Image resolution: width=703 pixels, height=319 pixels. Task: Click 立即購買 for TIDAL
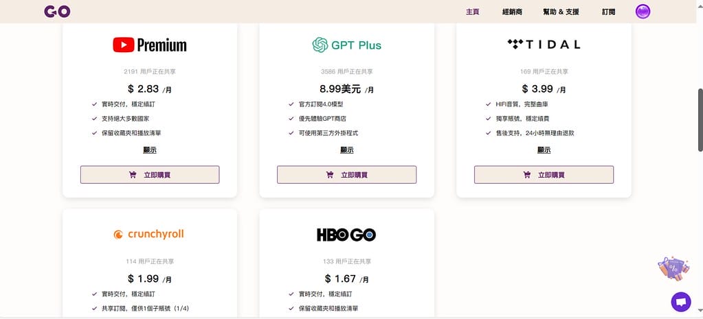(x=544, y=175)
